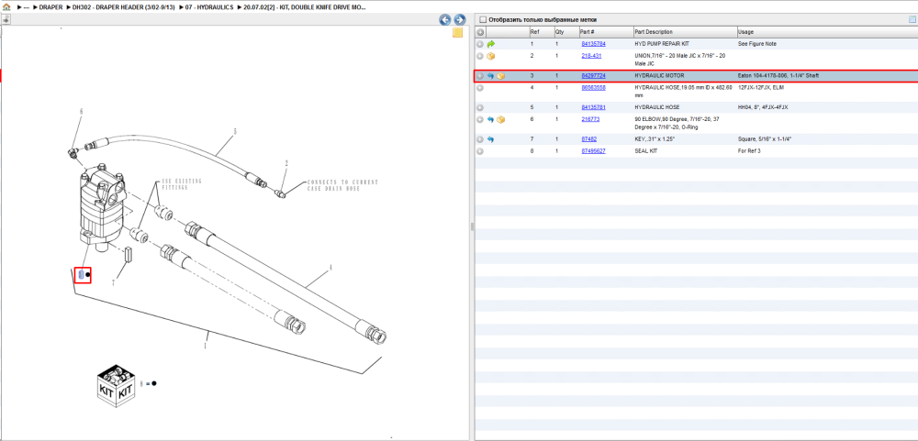Open part number 84135784 link
The height and width of the screenshot is (441, 918).
coord(593,44)
